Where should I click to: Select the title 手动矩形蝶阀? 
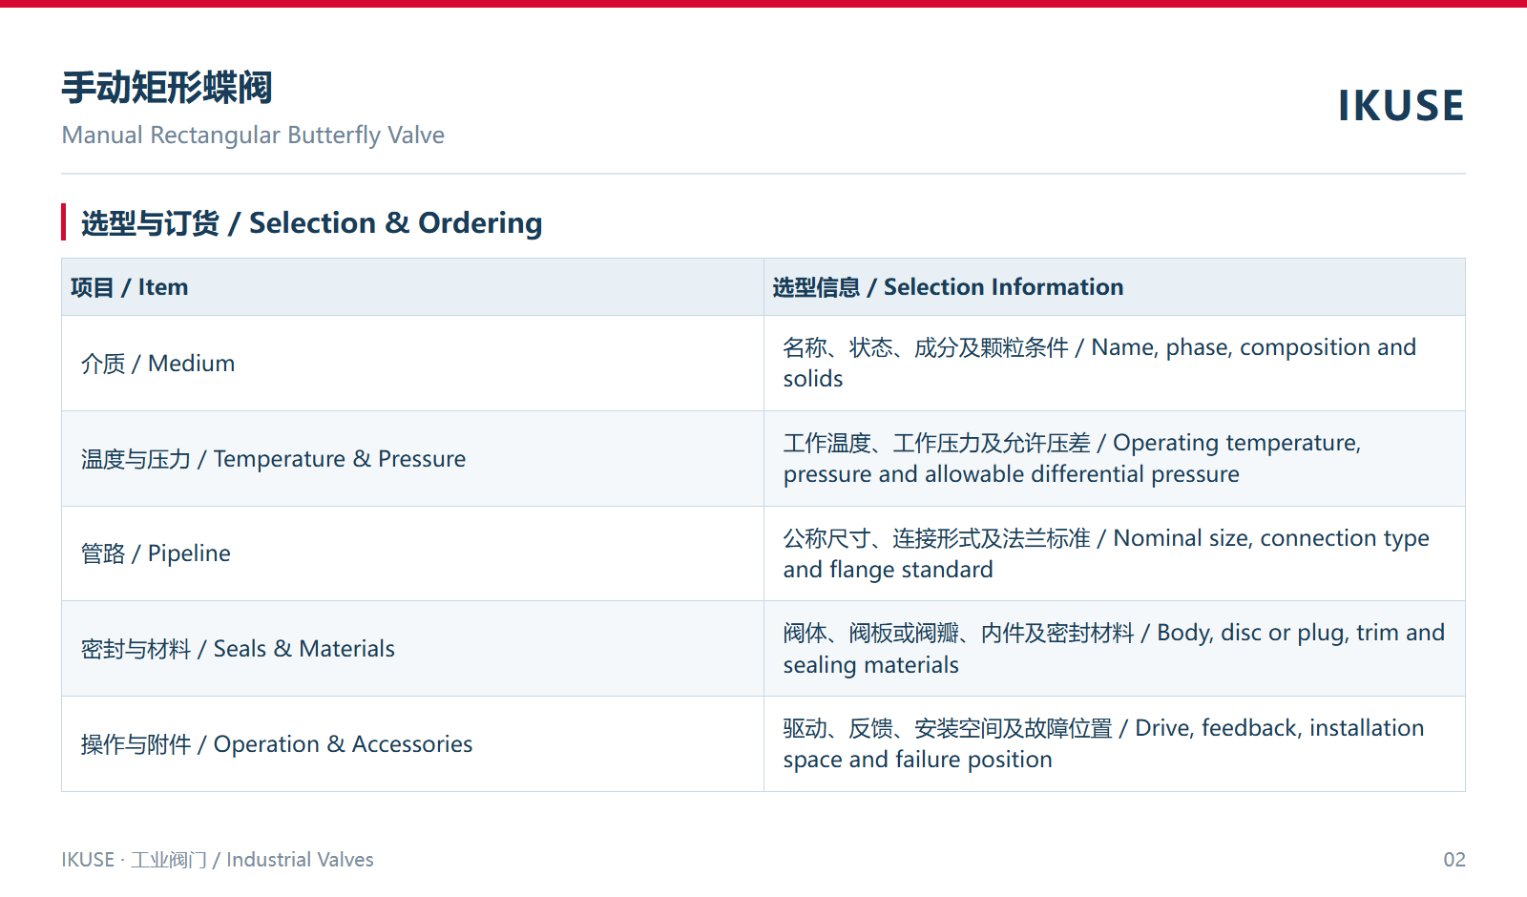(167, 88)
